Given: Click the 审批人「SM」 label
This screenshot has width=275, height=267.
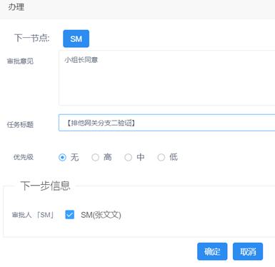Looking at the screenshot, I should tap(33, 215).
